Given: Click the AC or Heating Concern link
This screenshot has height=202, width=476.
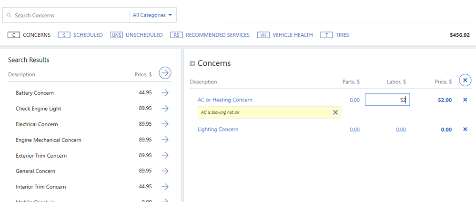Looking at the screenshot, I should (x=225, y=100).
